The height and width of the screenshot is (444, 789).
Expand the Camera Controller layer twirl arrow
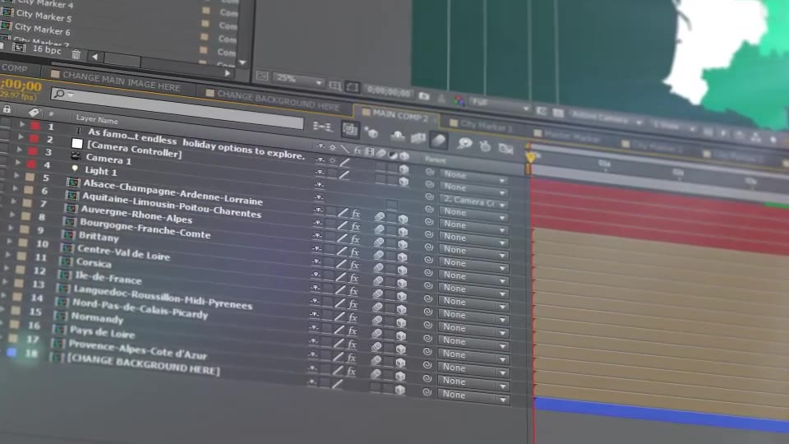click(x=21, y=136)
